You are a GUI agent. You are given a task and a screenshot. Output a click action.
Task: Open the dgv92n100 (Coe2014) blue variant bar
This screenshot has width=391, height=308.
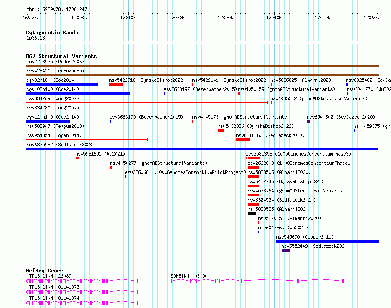pyautogui.click(x=62, y=84)
